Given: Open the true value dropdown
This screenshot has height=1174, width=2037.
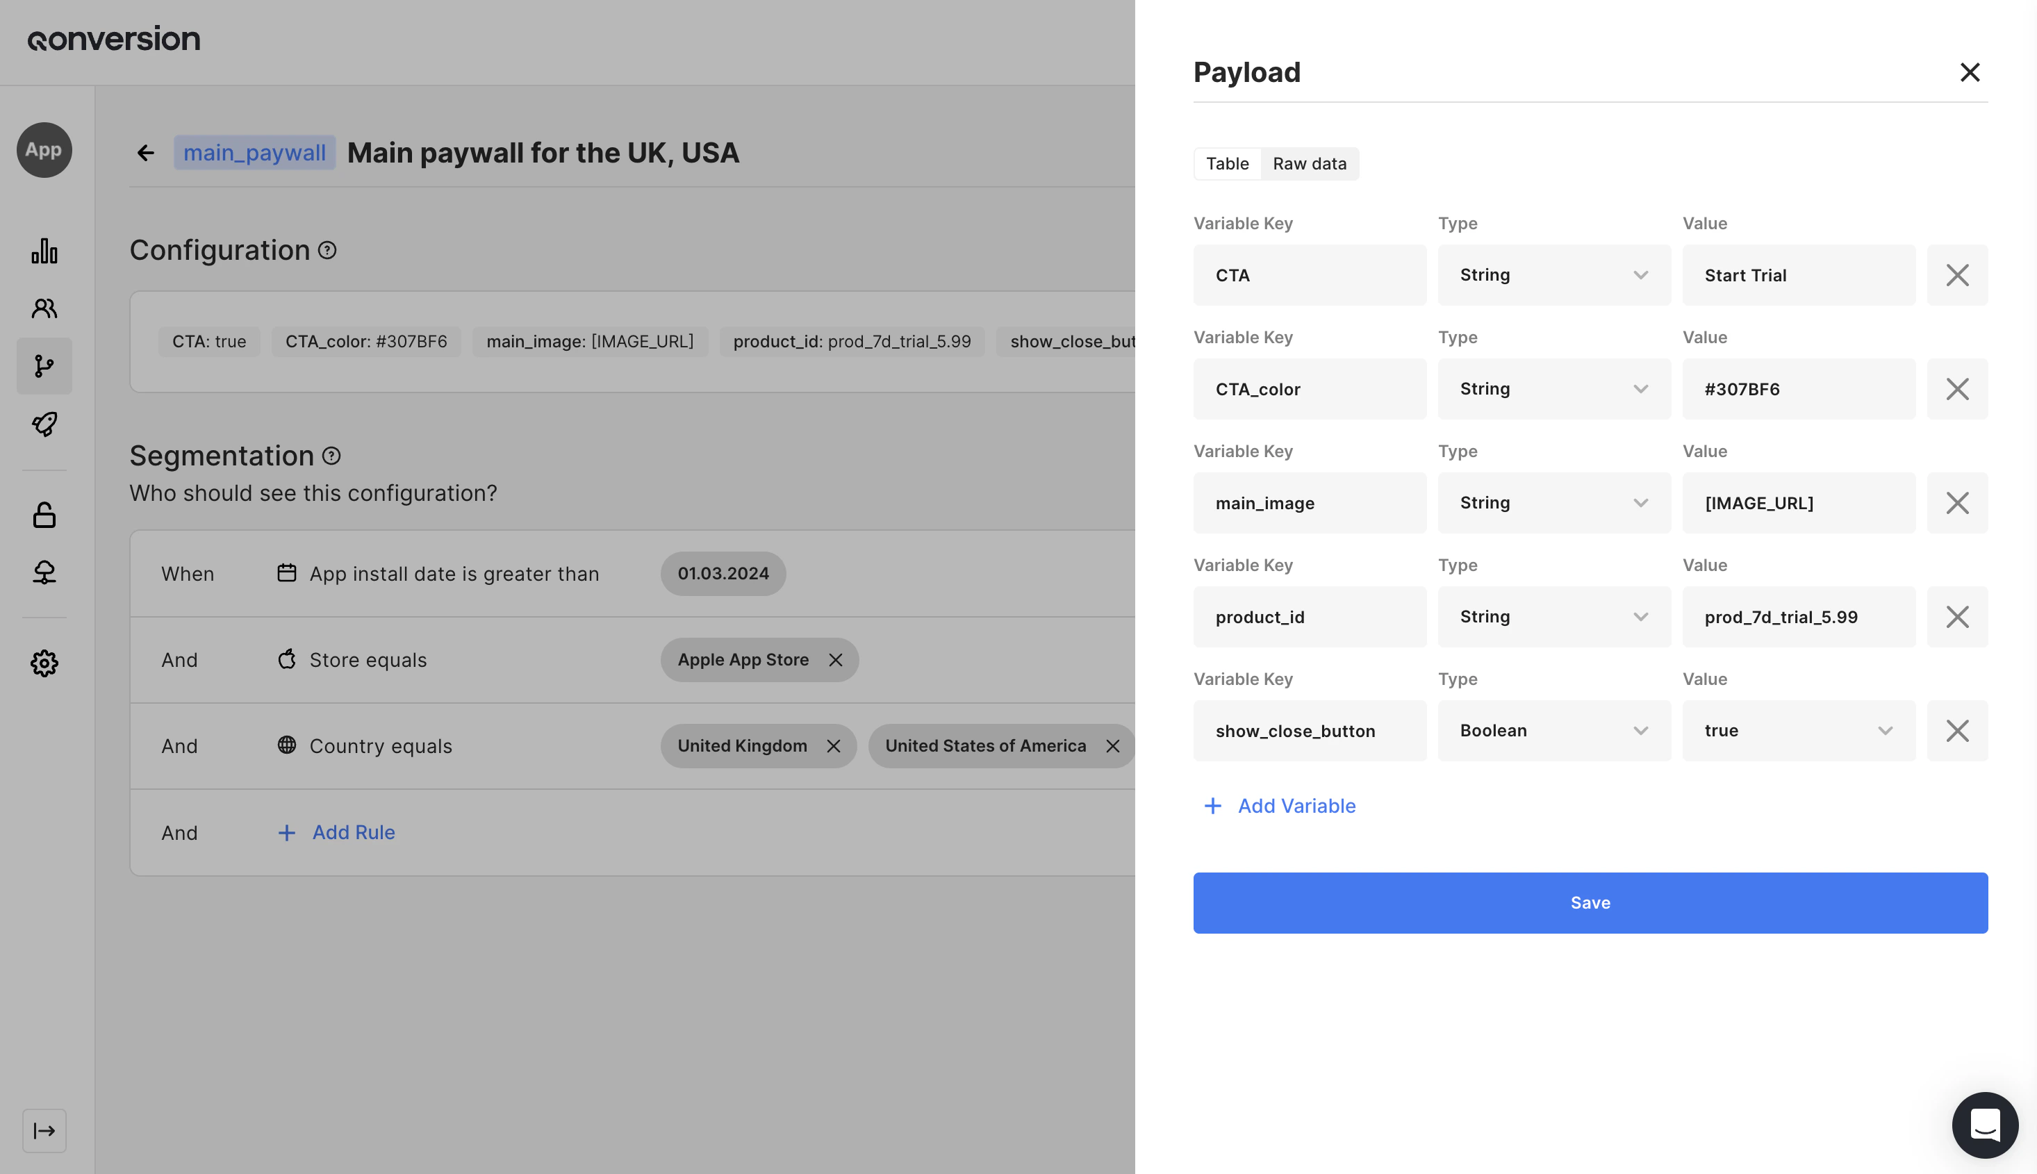Looking at the screenshot, I should [1797, 731].
